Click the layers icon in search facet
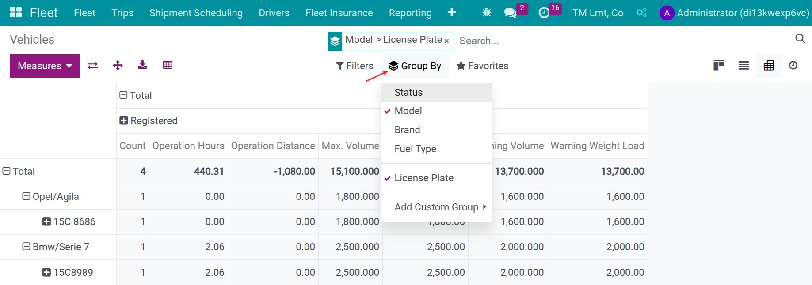Screen dimensions: 812x285 [x=335, y=41]
